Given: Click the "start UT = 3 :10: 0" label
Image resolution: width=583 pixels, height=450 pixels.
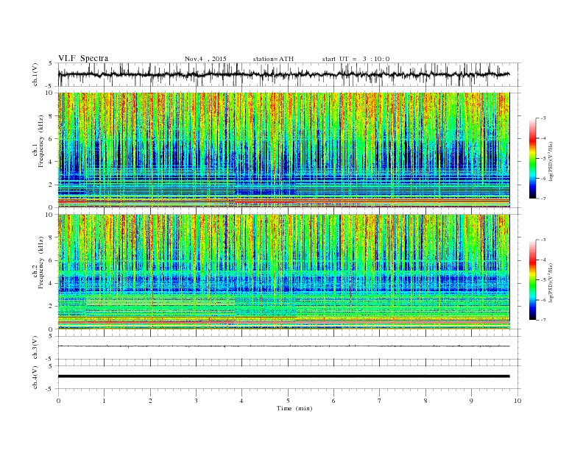Looking at the screenshot, I should [x=356, y=59].
